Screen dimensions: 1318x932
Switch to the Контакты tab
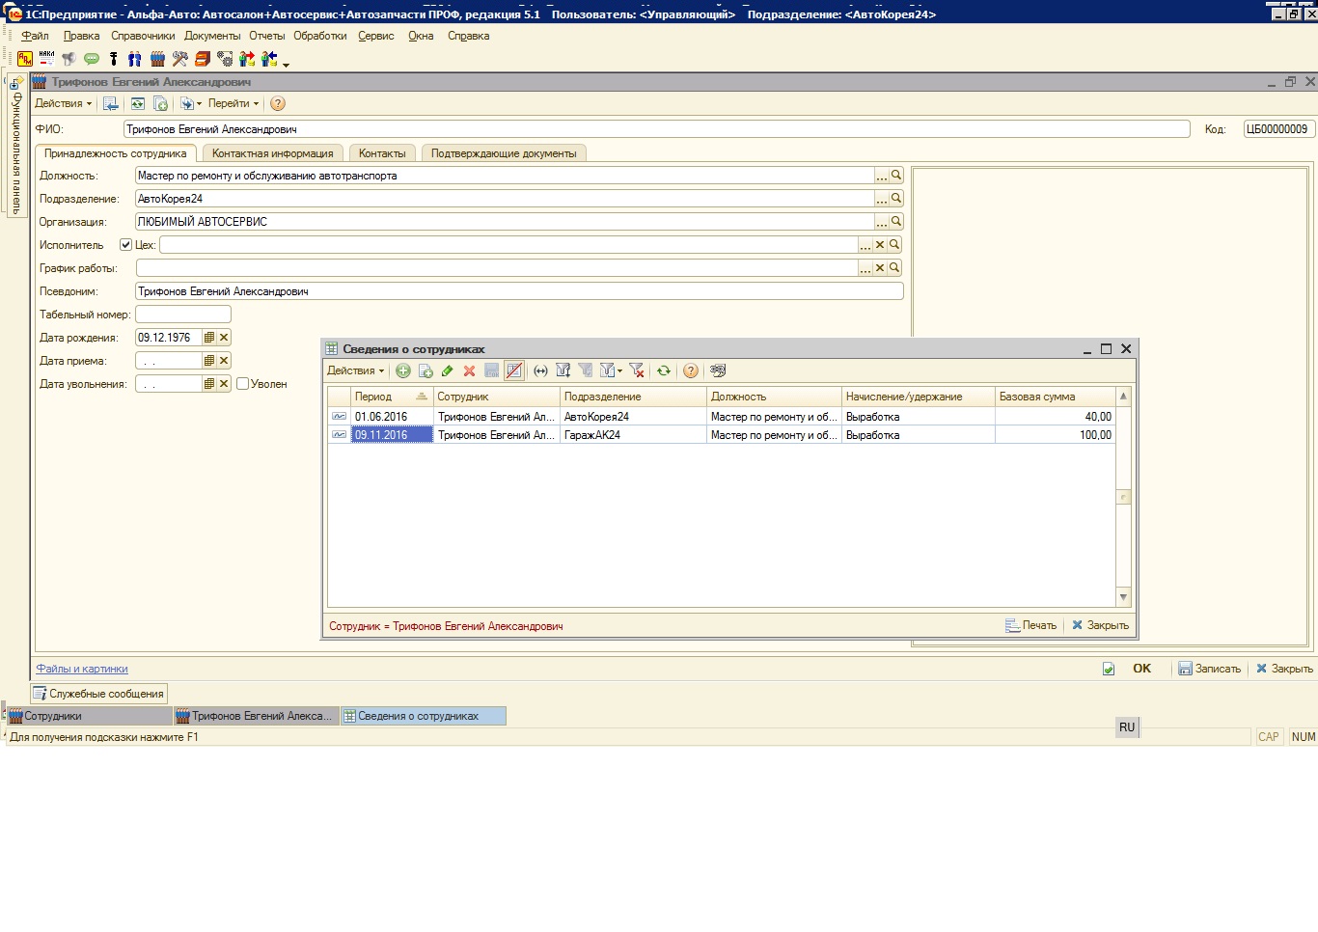[x=382, y=153]
